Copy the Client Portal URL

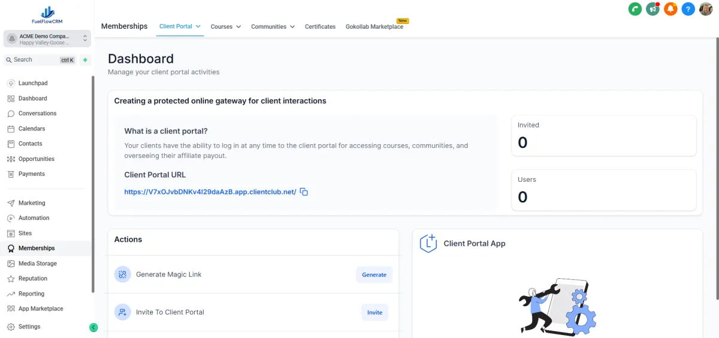[304, 192]
